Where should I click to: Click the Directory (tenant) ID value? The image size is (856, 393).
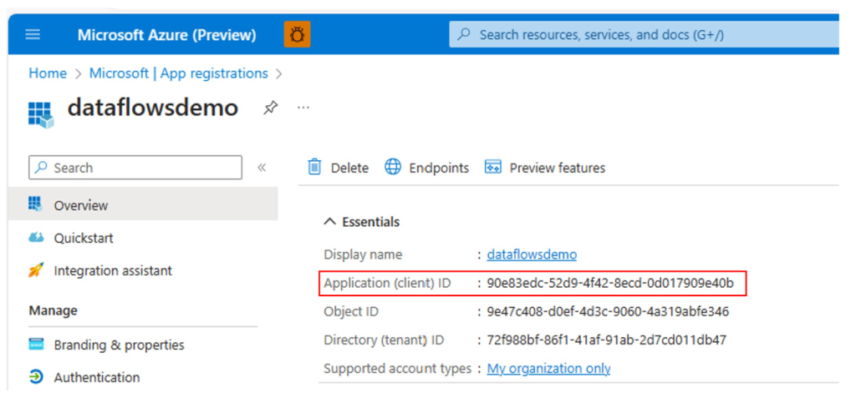pos(607,340)
